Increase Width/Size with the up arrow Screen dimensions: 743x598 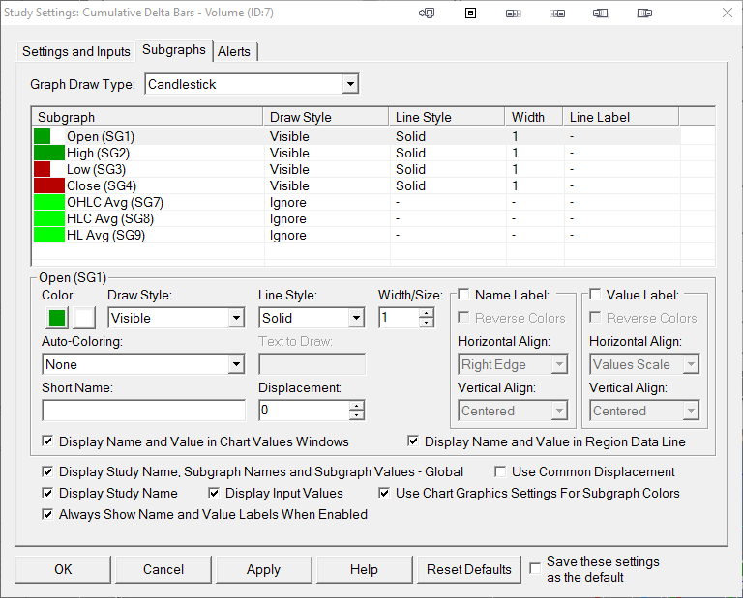point(426,312)
